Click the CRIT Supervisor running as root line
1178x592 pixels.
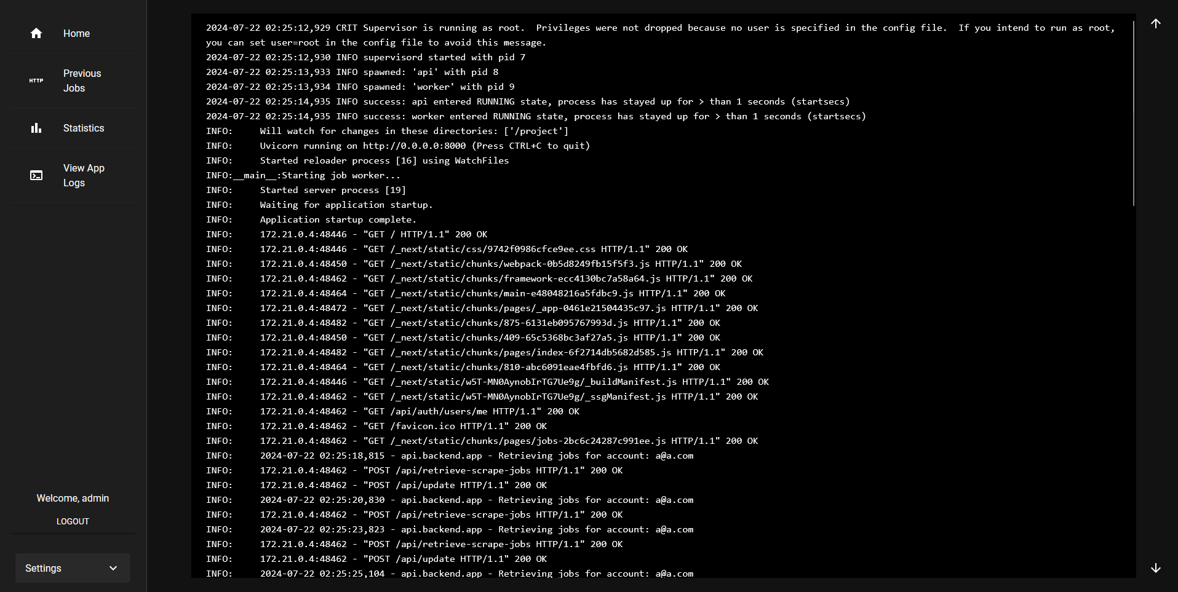[660, 35]
